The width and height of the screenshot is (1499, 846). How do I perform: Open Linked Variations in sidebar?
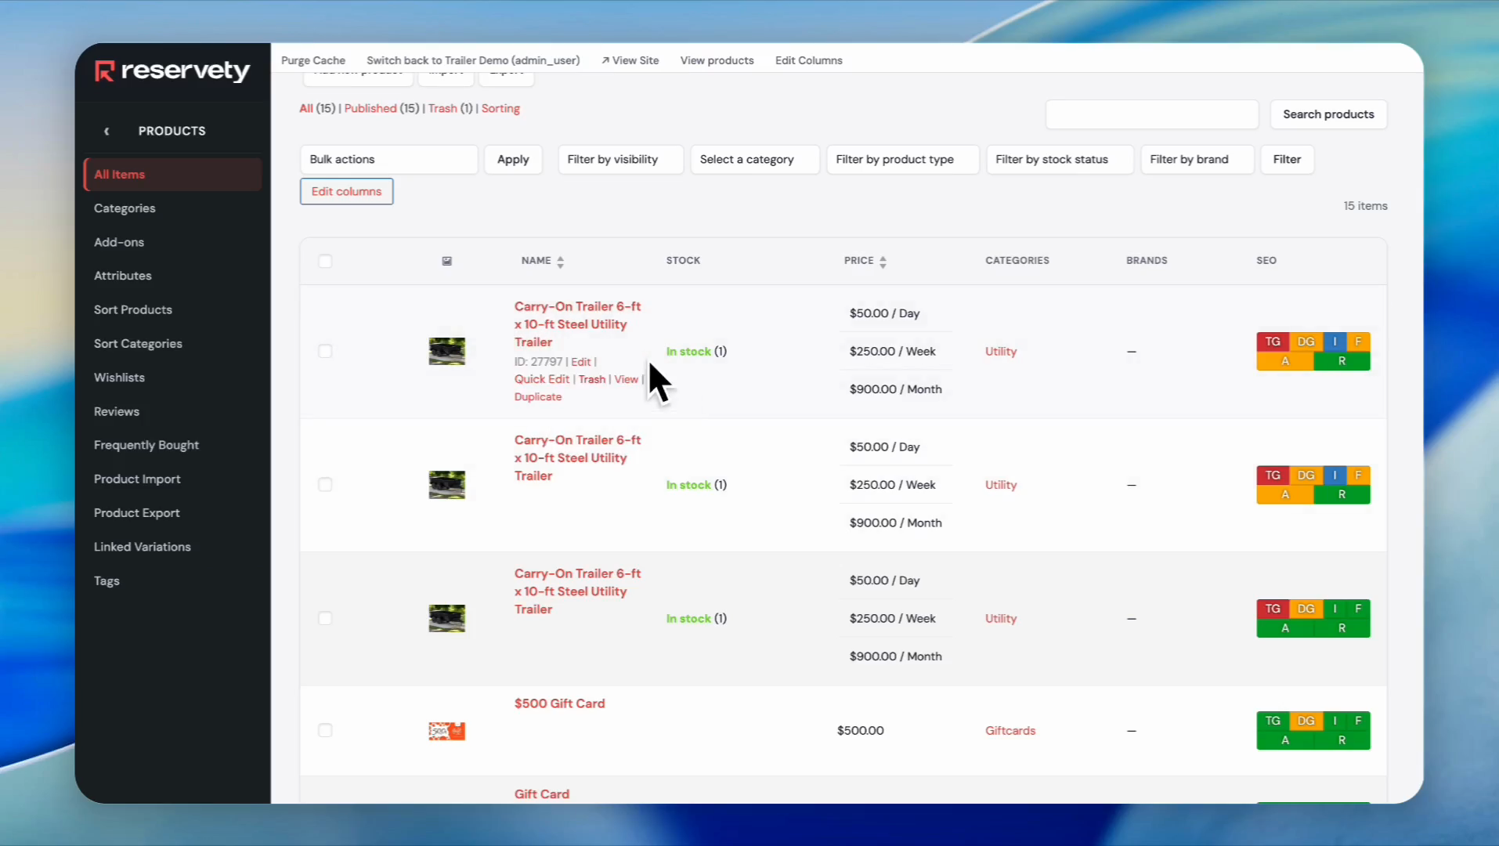143,547
